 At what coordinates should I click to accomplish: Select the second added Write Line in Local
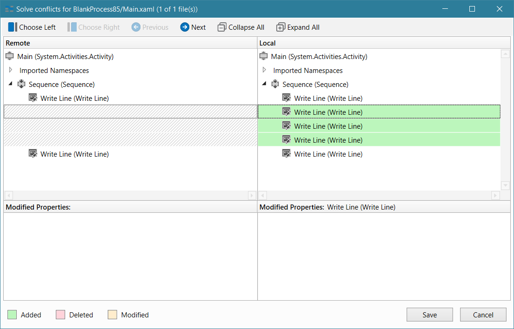328,126
